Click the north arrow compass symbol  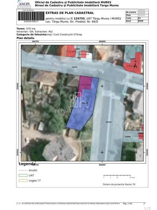[136, 65]
